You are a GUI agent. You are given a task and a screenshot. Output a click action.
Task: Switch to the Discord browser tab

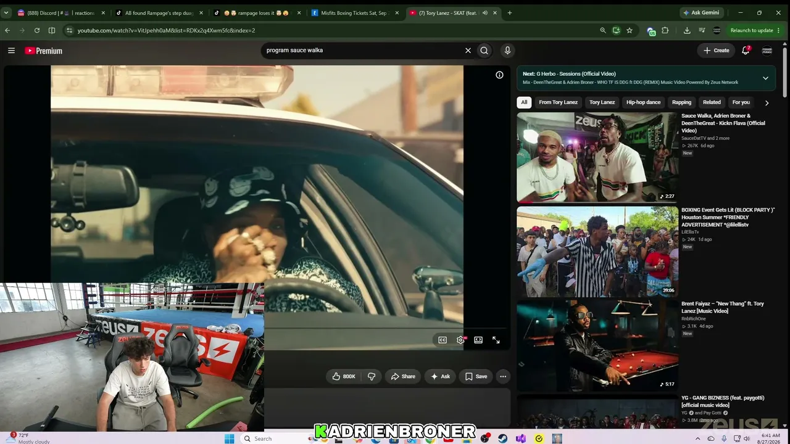[x=60, y=12]
